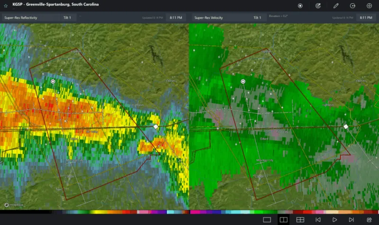Switch to single-pane layout

[267, 220]
